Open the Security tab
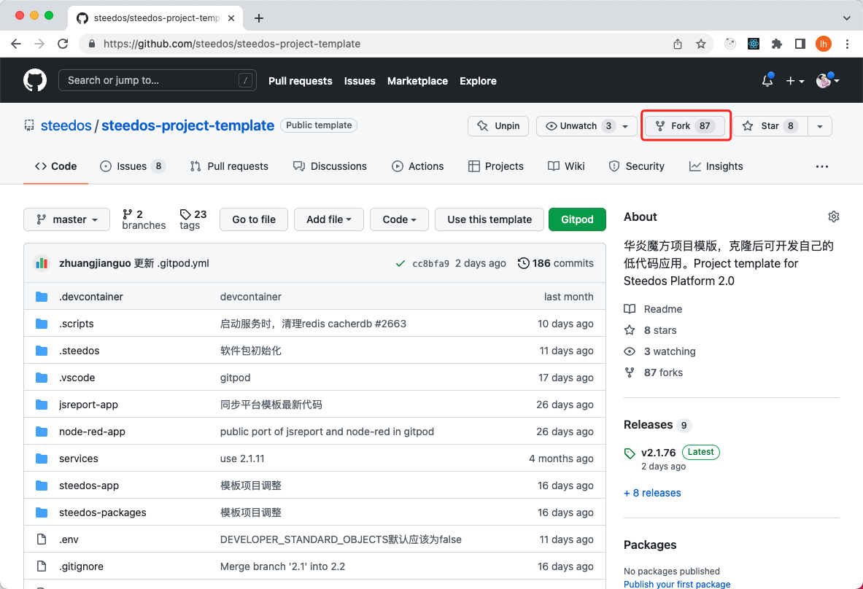 [x=637, y=166]
